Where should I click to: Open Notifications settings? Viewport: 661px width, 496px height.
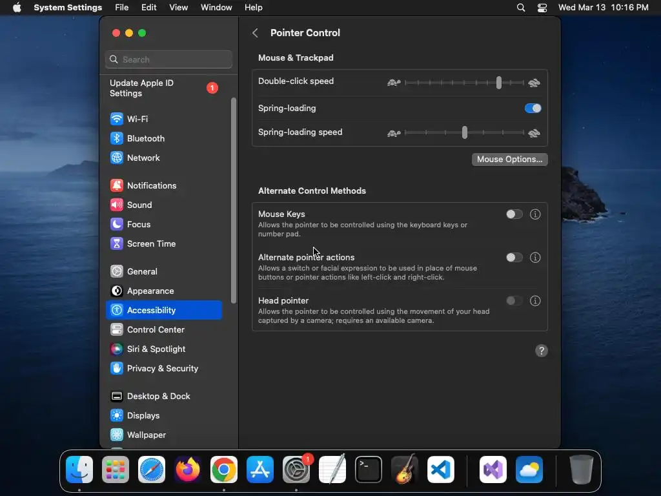[x=164, y=185]
